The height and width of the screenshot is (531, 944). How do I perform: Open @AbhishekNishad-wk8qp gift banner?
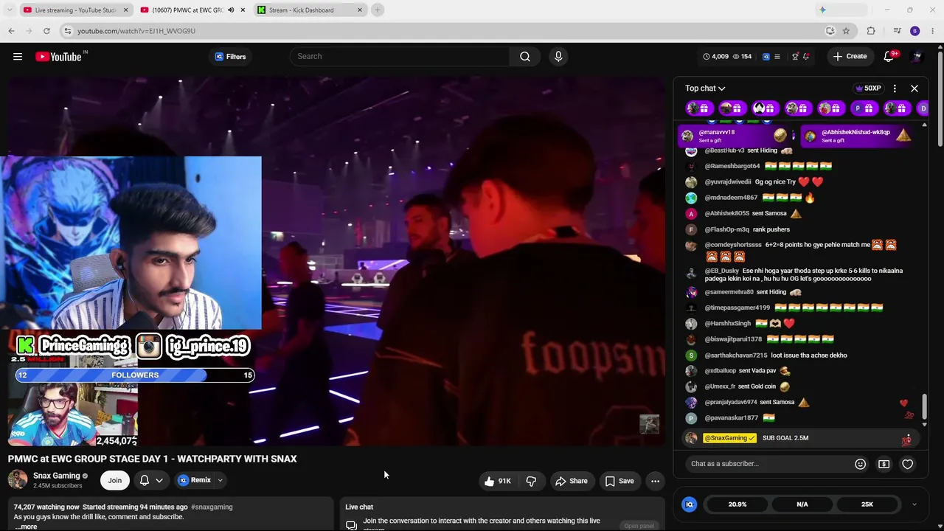tap(858, 136)
